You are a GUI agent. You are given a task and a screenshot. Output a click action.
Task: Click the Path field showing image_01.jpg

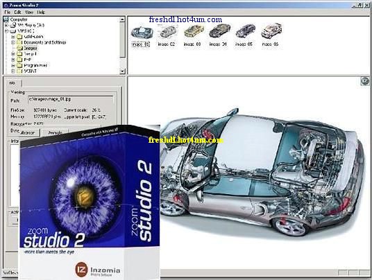71,100
